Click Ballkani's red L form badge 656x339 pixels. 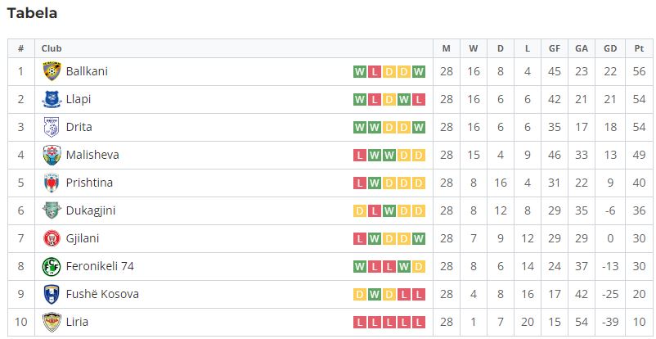coord(375,72)
